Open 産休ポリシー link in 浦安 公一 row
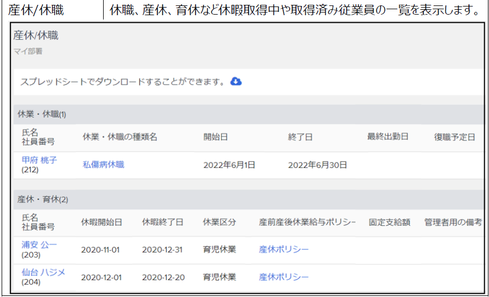 click(x=284, y=249)
